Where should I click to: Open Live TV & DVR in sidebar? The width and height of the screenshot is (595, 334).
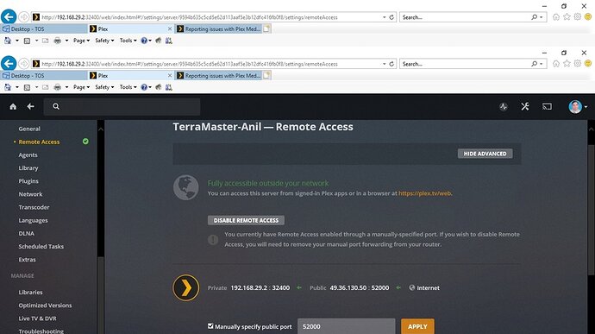coord(37,318)
